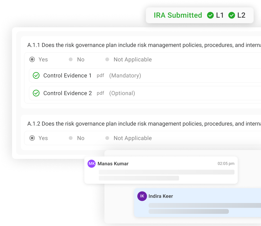
Task: Click Manas Kumar's MK avatar
Action: pyautogui.click(x=92, y=164)
